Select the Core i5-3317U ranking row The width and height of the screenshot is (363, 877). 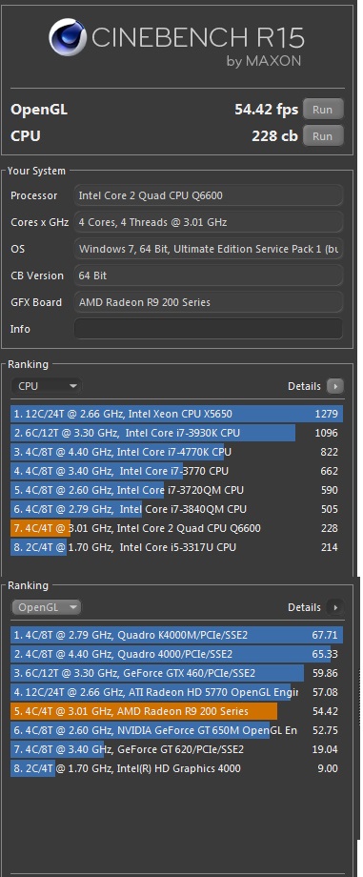176,547
